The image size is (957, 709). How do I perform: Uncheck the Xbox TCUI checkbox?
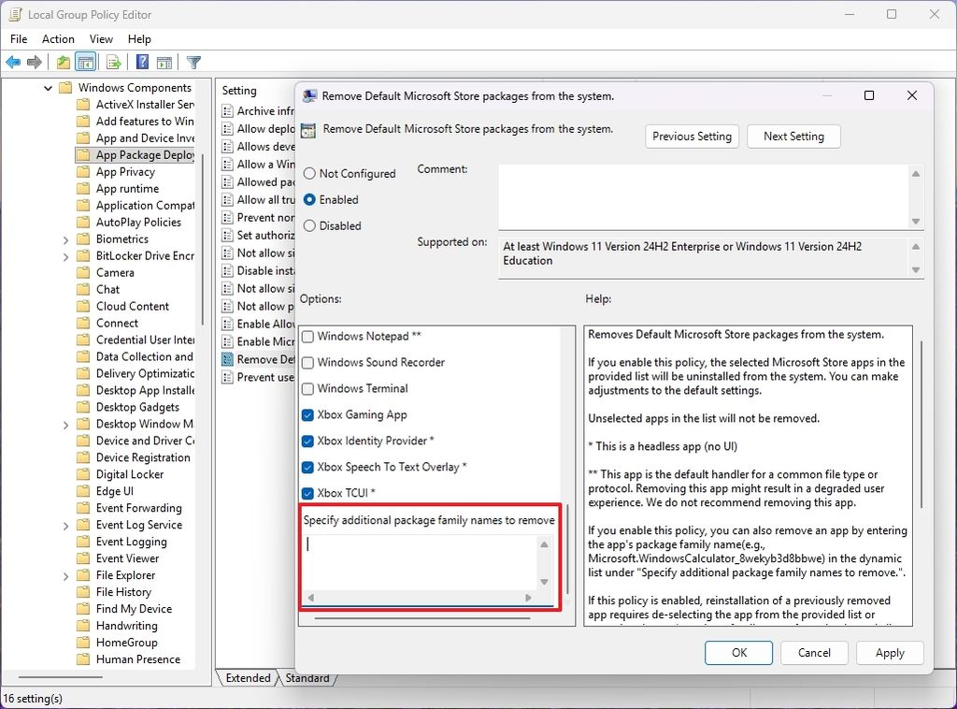[x=308, y=494]
